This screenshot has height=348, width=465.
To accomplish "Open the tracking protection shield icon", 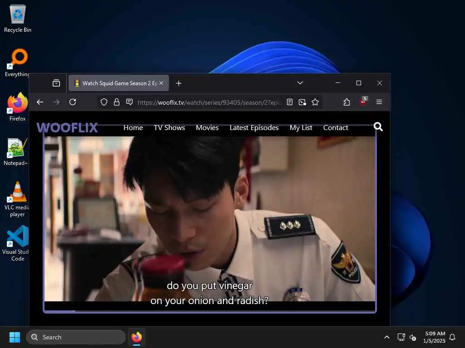I will [104, 102].
